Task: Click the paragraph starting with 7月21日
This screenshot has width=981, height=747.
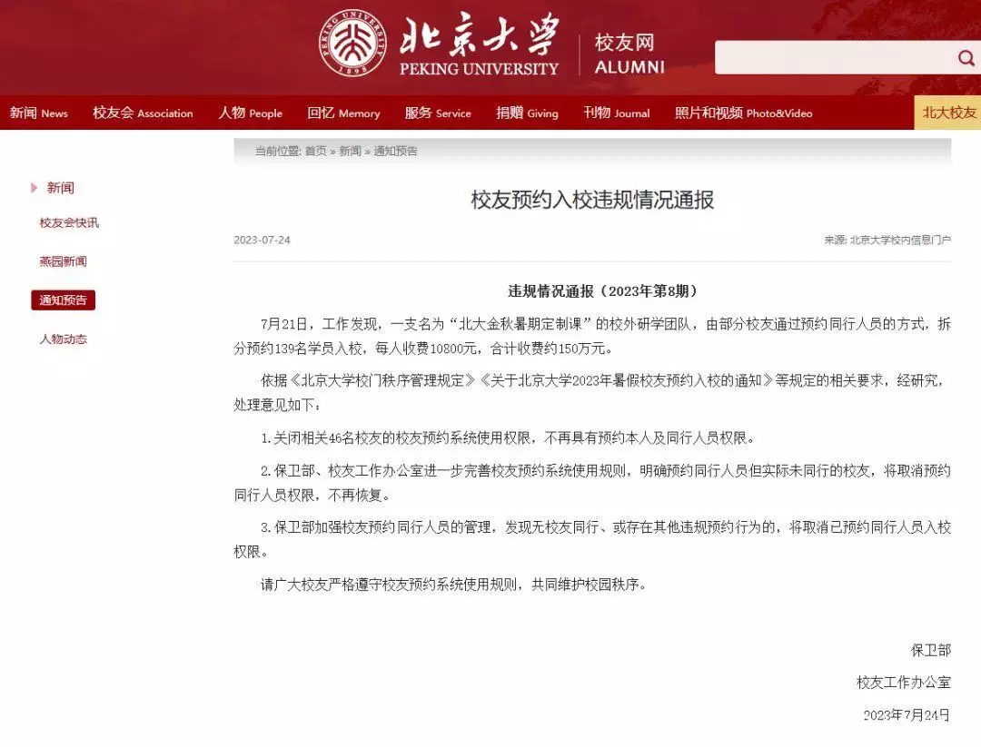Action: (592, 336)
